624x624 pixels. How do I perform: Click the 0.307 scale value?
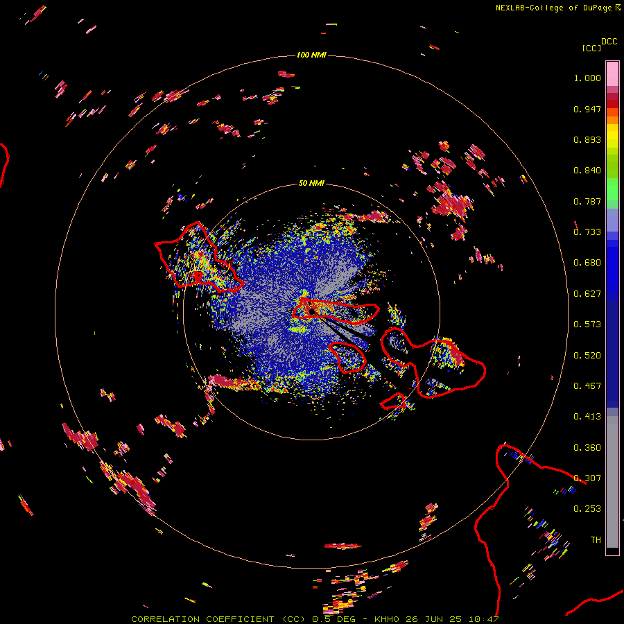pos(587,478)
